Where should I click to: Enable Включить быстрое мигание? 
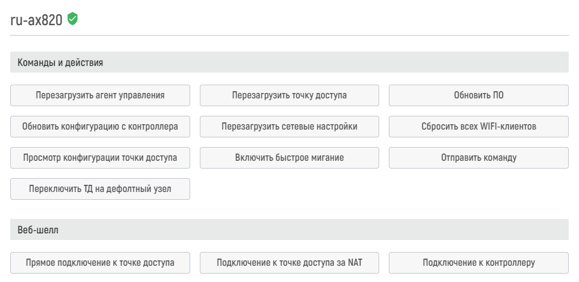(x=289, y=158)
